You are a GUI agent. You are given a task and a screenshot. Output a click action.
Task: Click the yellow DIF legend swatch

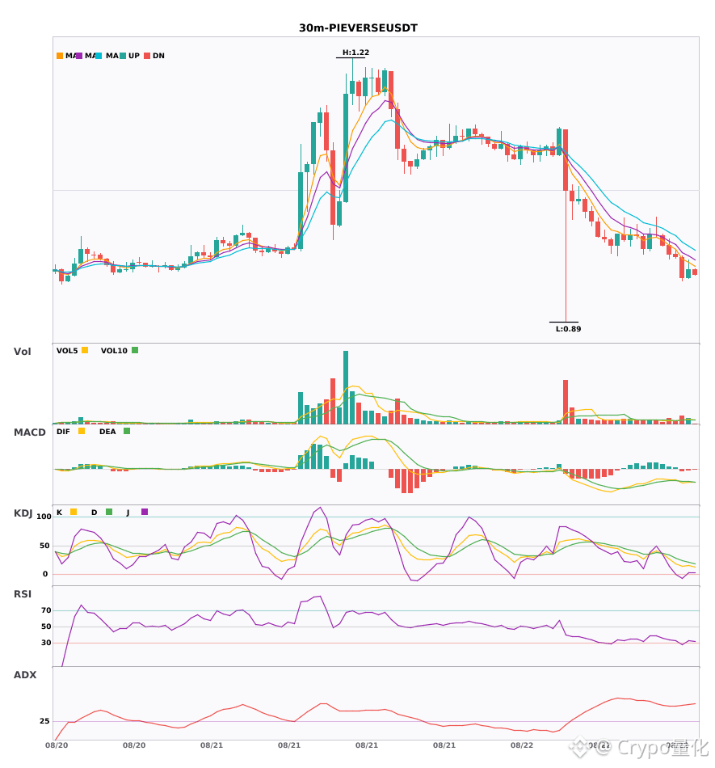point(82,431)
